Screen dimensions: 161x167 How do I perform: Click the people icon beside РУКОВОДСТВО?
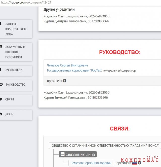click(x=2, y=84)
